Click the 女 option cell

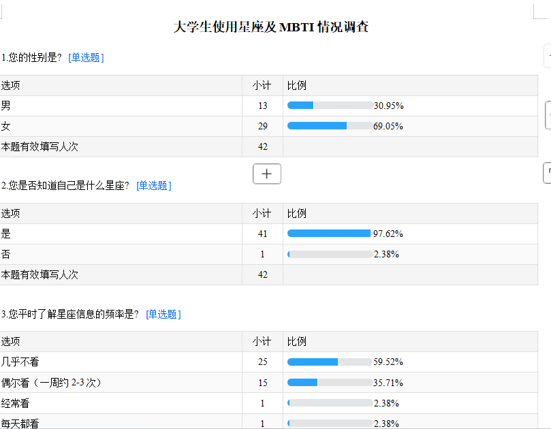click(x=121, y=126)
